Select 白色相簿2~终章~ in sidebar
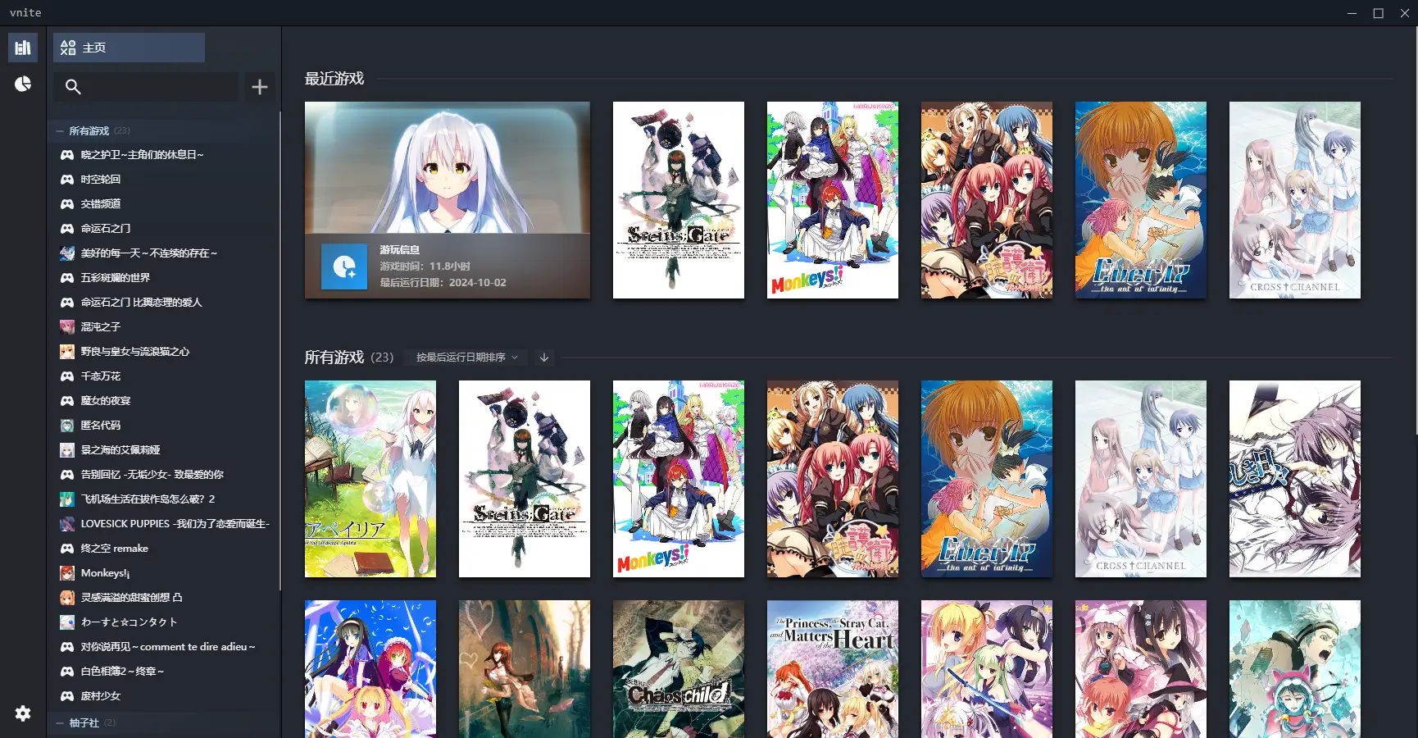Screen dimensions: 1418x738 [x=163, y=672]
